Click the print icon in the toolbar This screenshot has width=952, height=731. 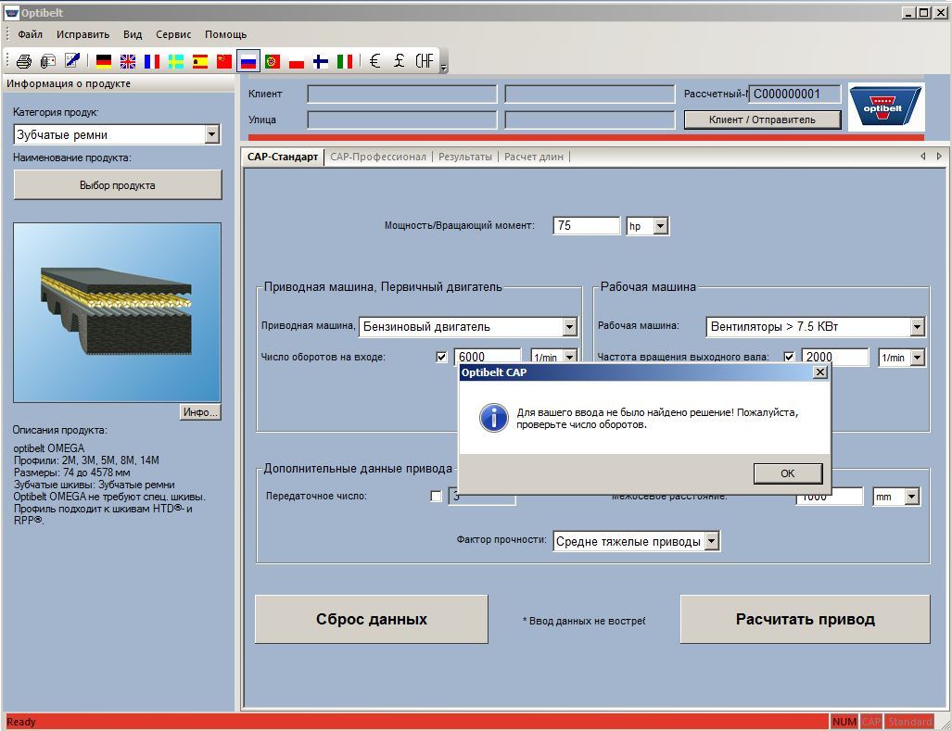24,61
